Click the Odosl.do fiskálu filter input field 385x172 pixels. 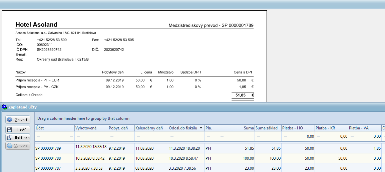[x=188, y=136]
